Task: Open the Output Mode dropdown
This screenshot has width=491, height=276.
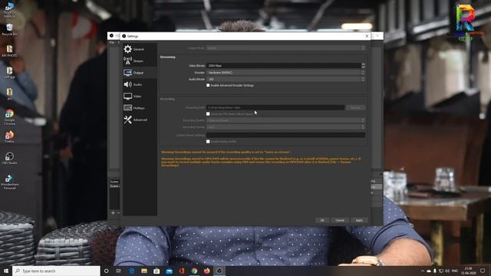Action: coord(286,48)
